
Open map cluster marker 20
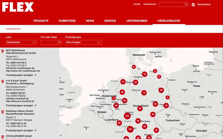coord(153,114)
